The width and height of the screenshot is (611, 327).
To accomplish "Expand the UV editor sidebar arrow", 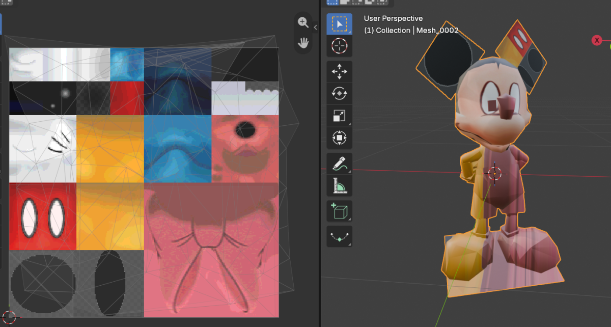I will click(315, 28).
